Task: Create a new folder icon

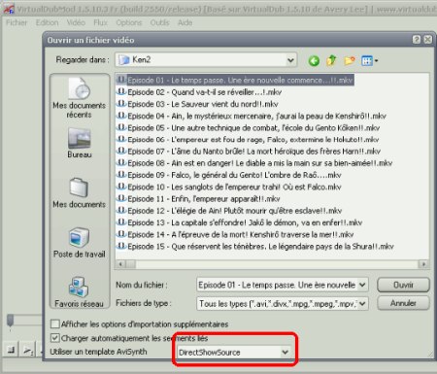Action: click(350, 60)
